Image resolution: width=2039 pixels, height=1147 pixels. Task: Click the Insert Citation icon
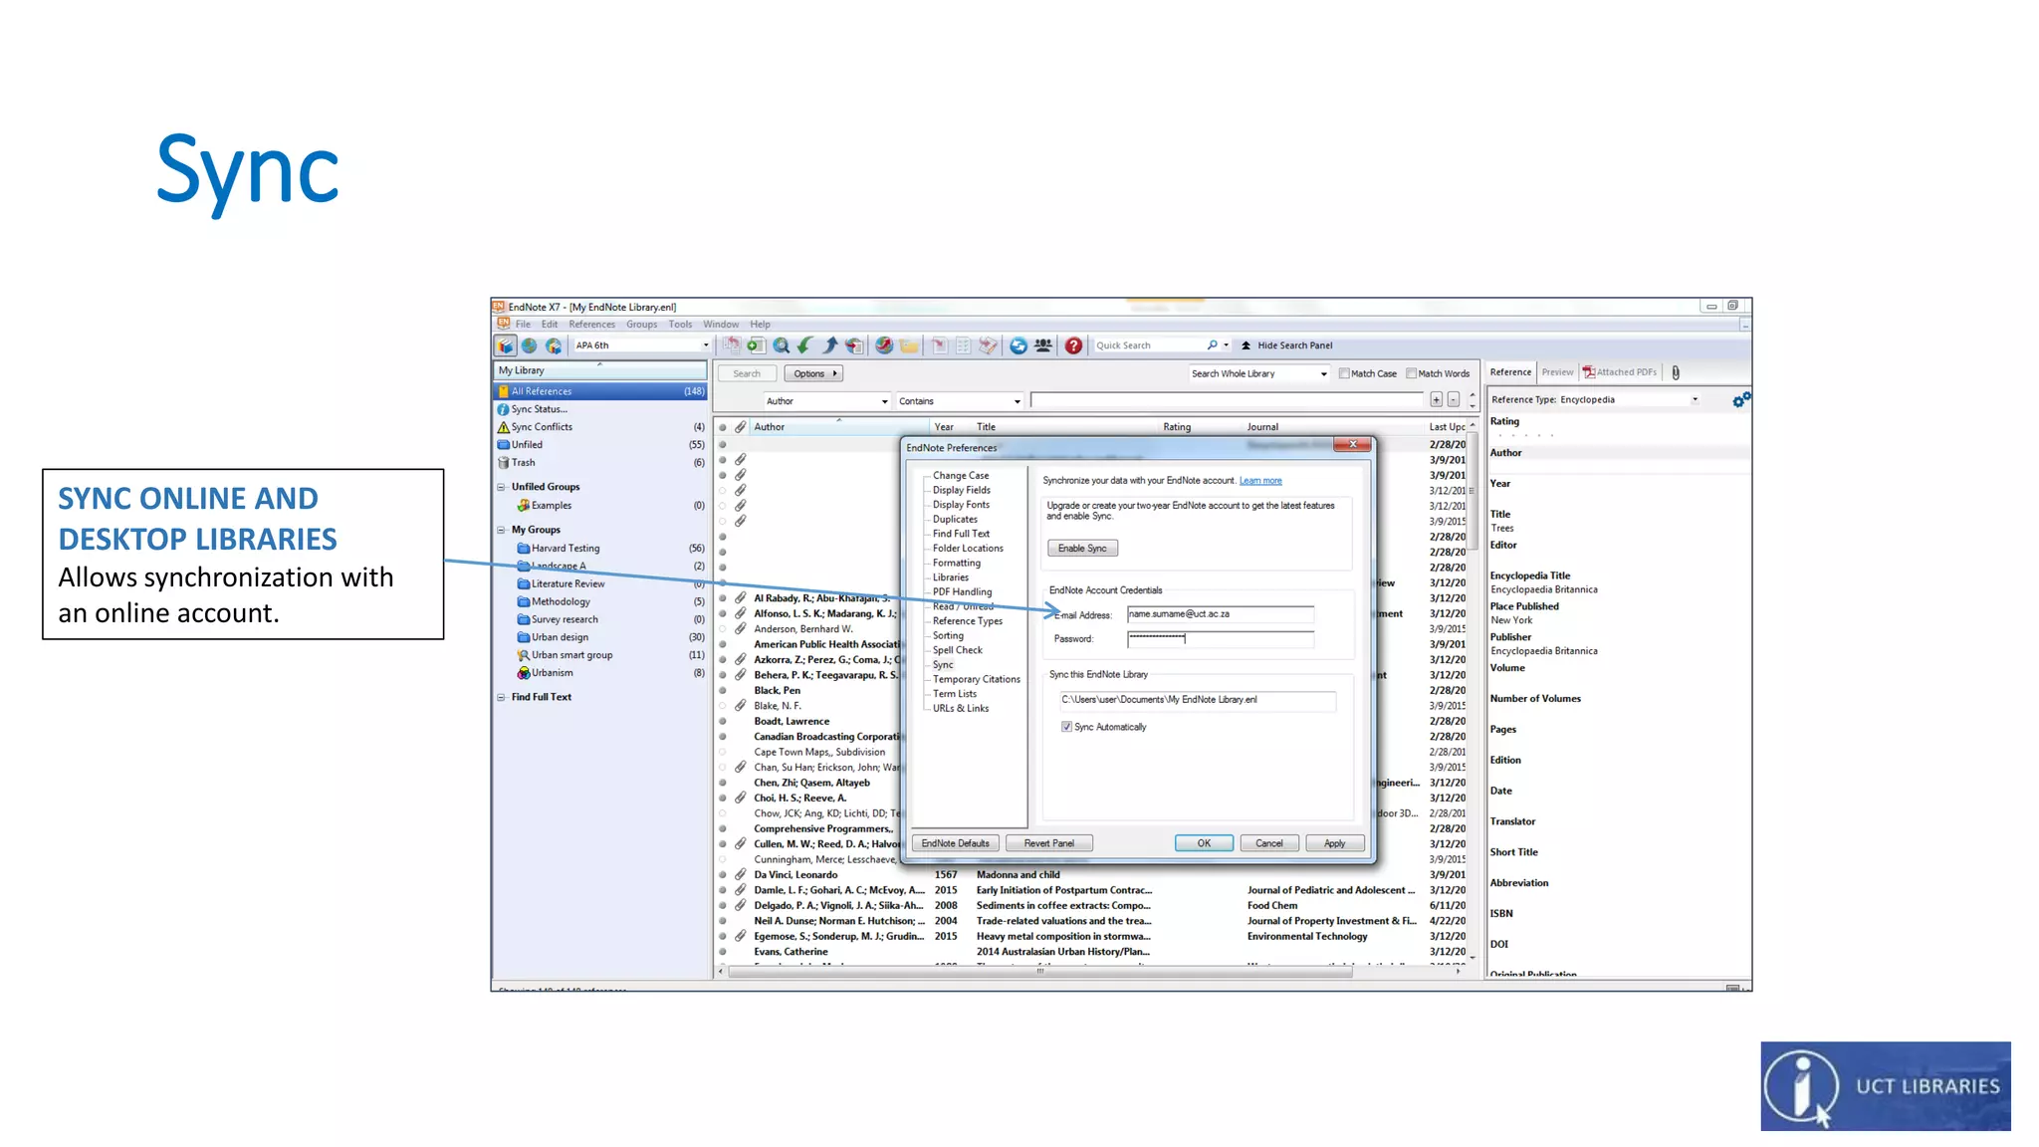pyautogui.click(x=940, y=345)
